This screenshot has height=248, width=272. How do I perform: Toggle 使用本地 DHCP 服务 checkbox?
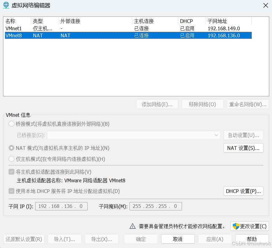click(x=11, y=191)
